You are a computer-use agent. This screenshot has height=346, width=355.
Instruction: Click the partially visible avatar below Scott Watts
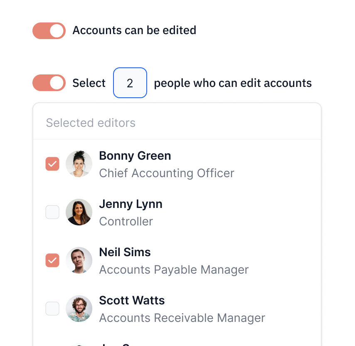79,344
